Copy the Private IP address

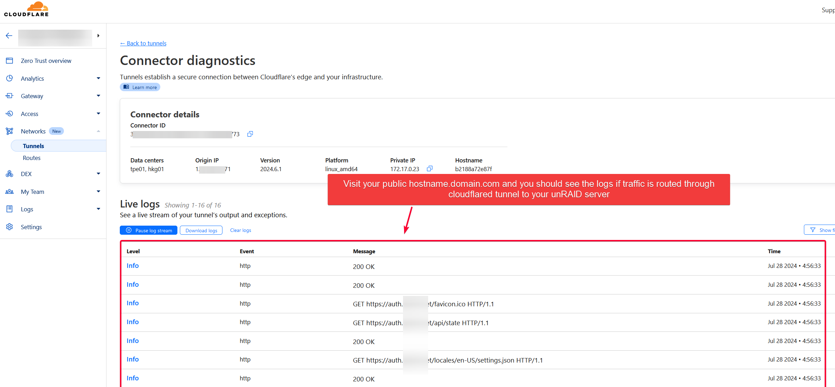click(x=430, y=169)
